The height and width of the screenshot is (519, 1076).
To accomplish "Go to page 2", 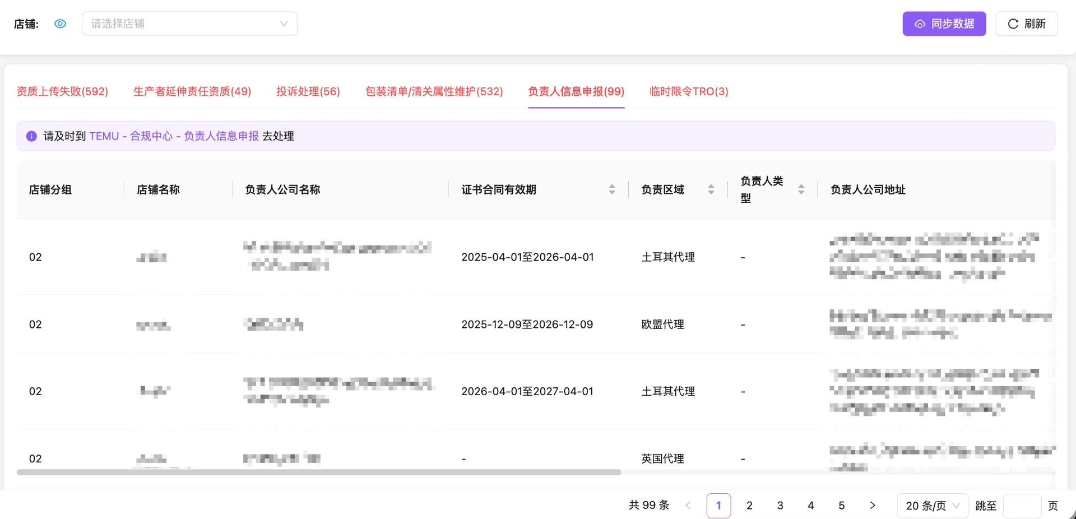I will click(749, 506).
